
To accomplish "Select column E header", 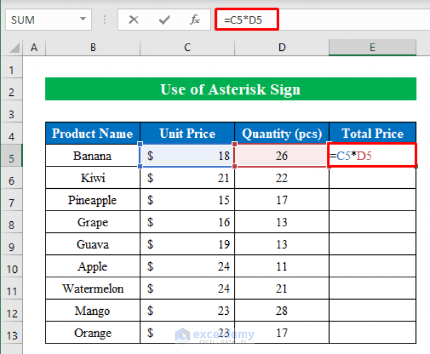I will pyautogui.click(x=372, y=48).
